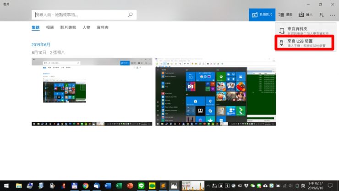Image resolution: width=339 pixels, height=191 pixels.
Task: Open the Start menu screenshot thumbnail
Action: pyautogui.click(x=215, y=92)
